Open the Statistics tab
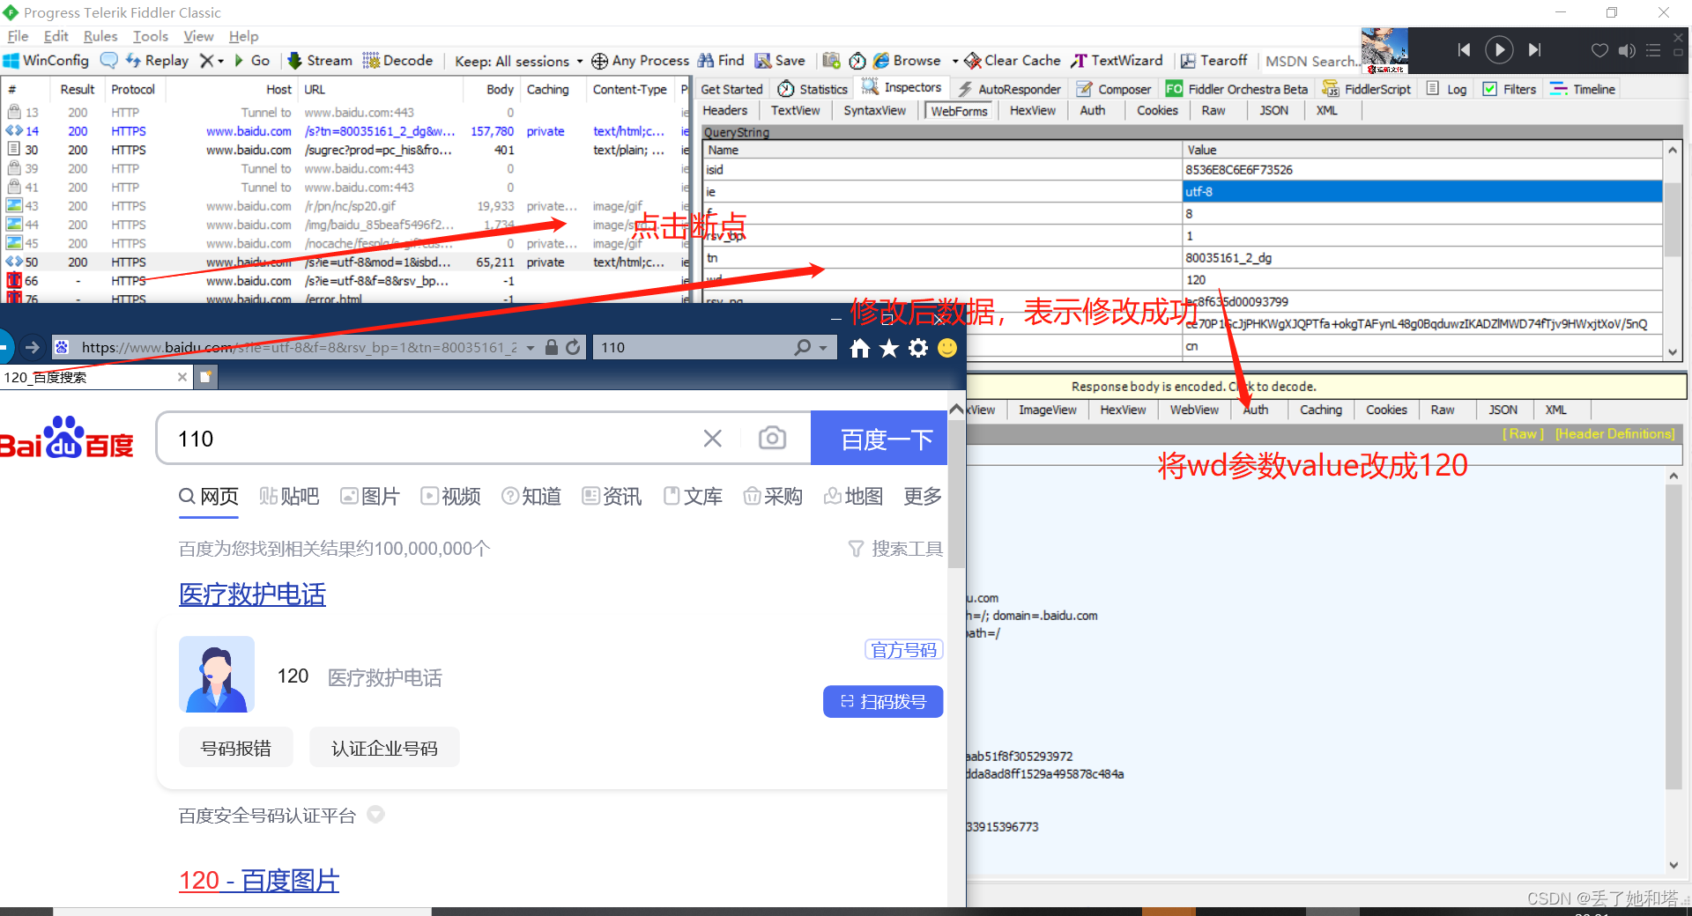This screenshot has height=916, width=1692. (x=813, y=89)
